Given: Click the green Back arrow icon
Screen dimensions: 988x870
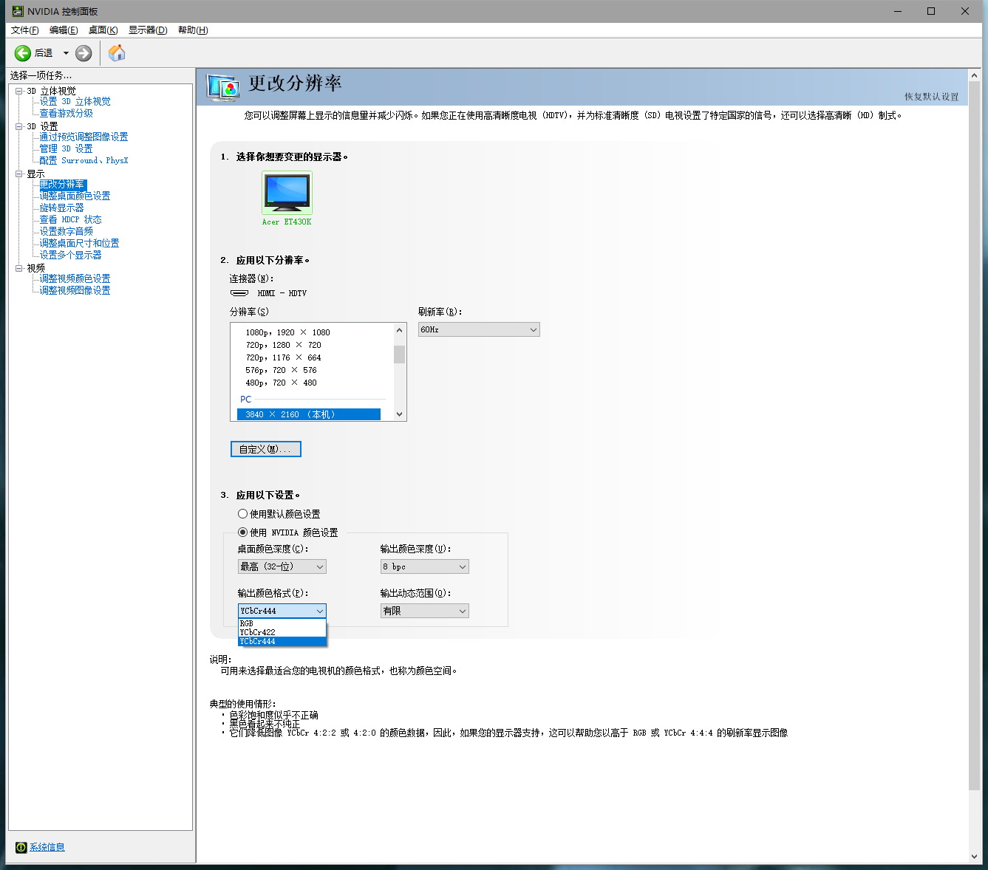Looking at the screenshot, I should click(x=23, y=53).
